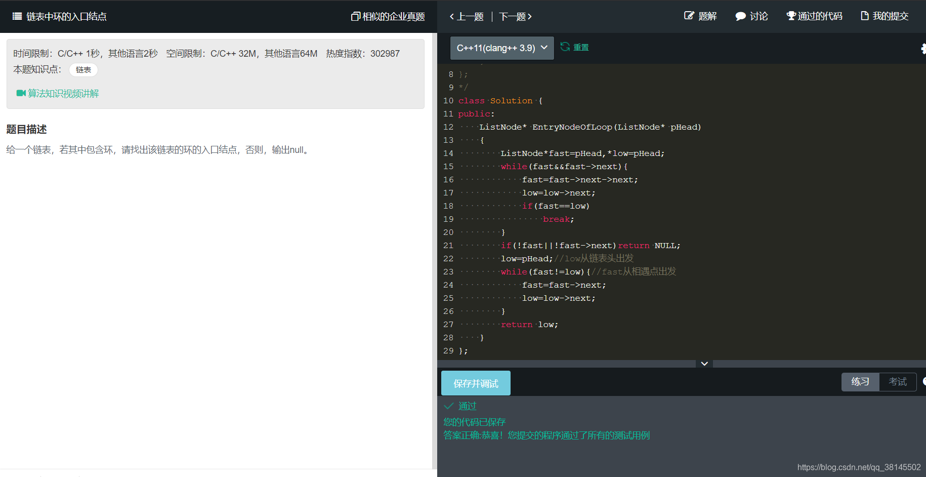Open the problem list menu icon

tap(17, 16)
